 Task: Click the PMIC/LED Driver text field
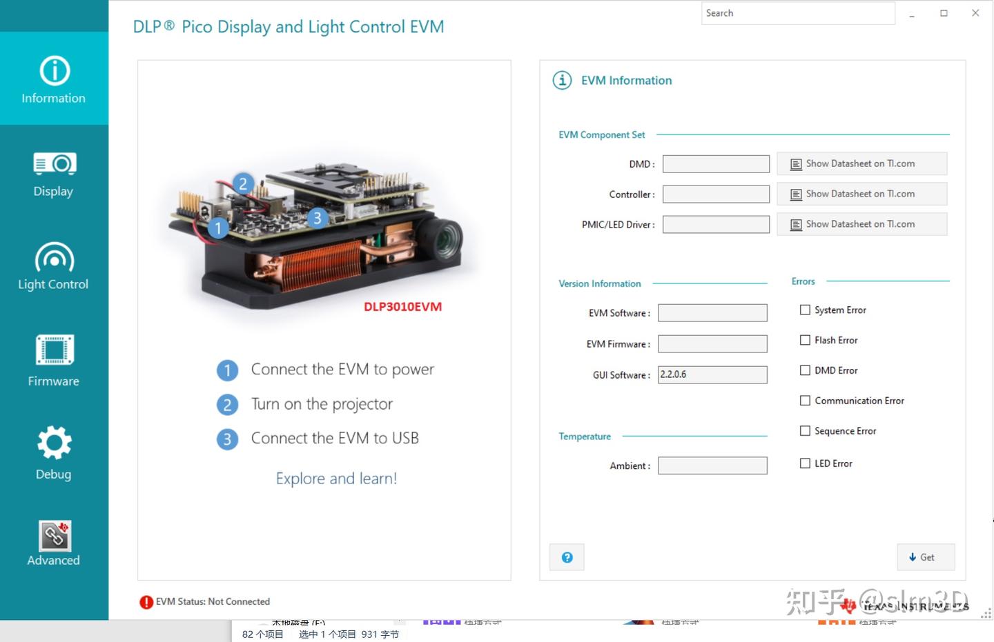[x=716, y=225]
